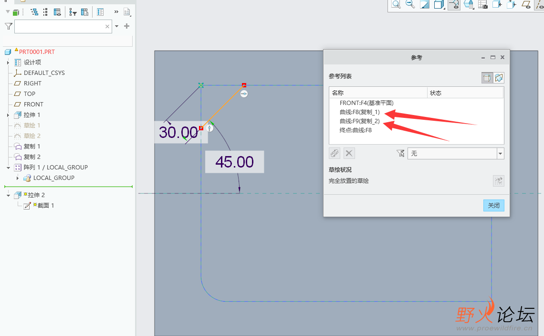Click the zoom in magnifier icon
This screenshot has height=336, width=544.
(x=396, y=4)
